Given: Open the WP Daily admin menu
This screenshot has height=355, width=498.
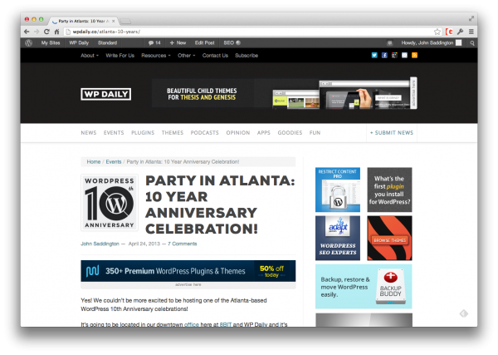Looking at the screenshot, I should pyautogui.click(x=79, y=42).
